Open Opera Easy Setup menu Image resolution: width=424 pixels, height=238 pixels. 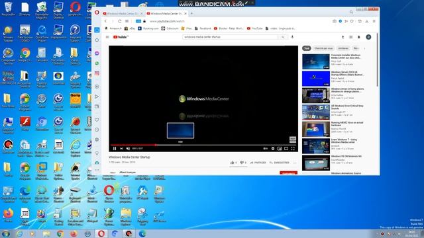tap(374, 21)
